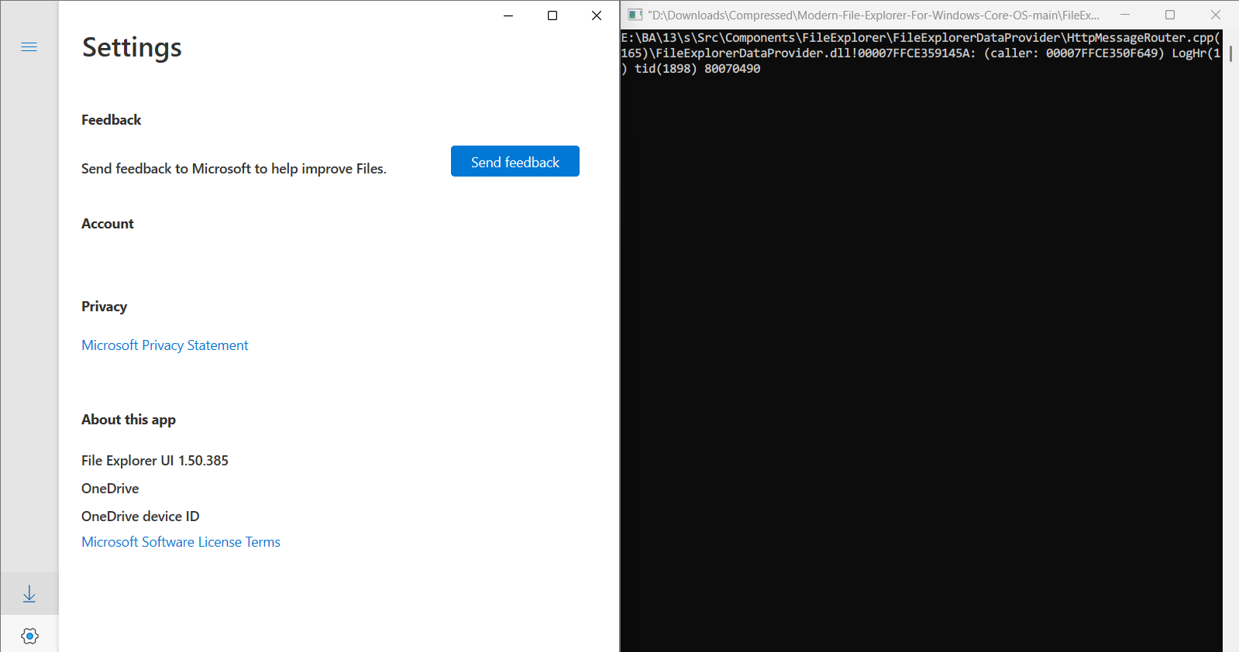
Task: Click the Settings page heading
Action: point(132,47)
